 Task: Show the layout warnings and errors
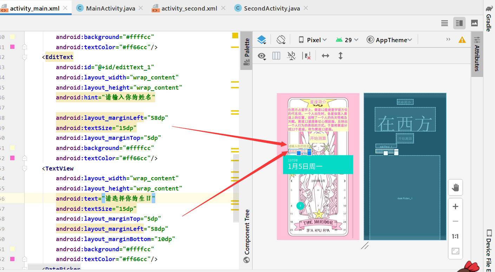point(462,40)
